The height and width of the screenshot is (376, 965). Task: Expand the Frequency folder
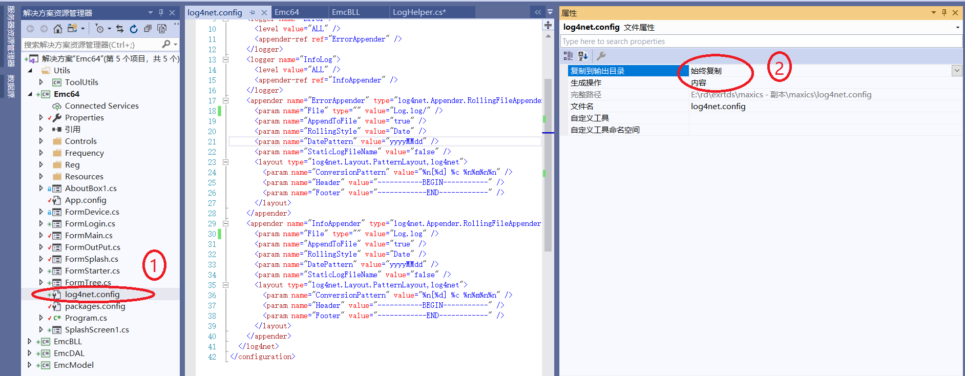pyautogui.click(x=41, y=153)
